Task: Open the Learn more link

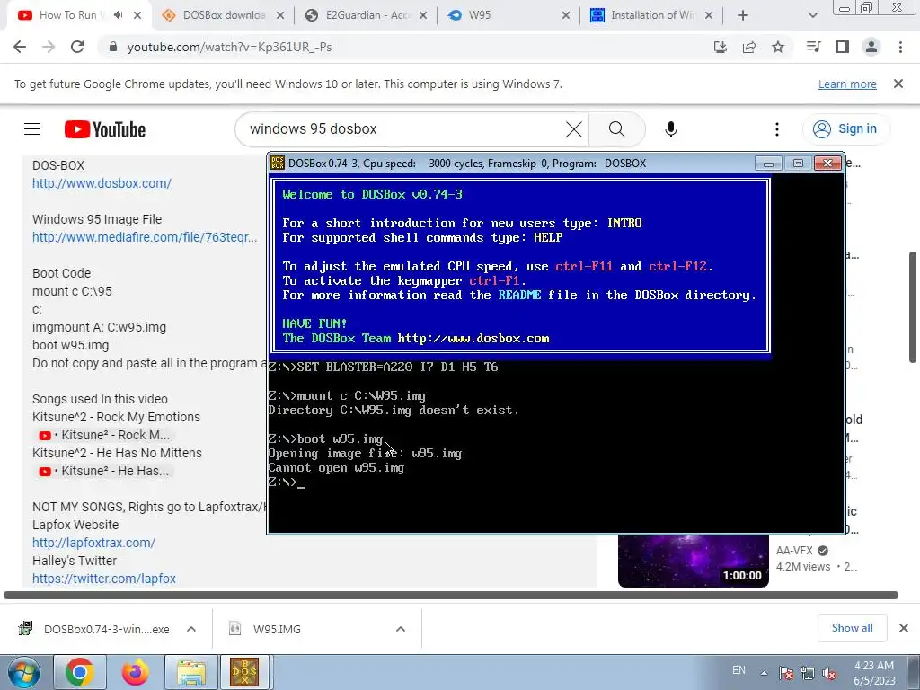Action: (847, 84)
